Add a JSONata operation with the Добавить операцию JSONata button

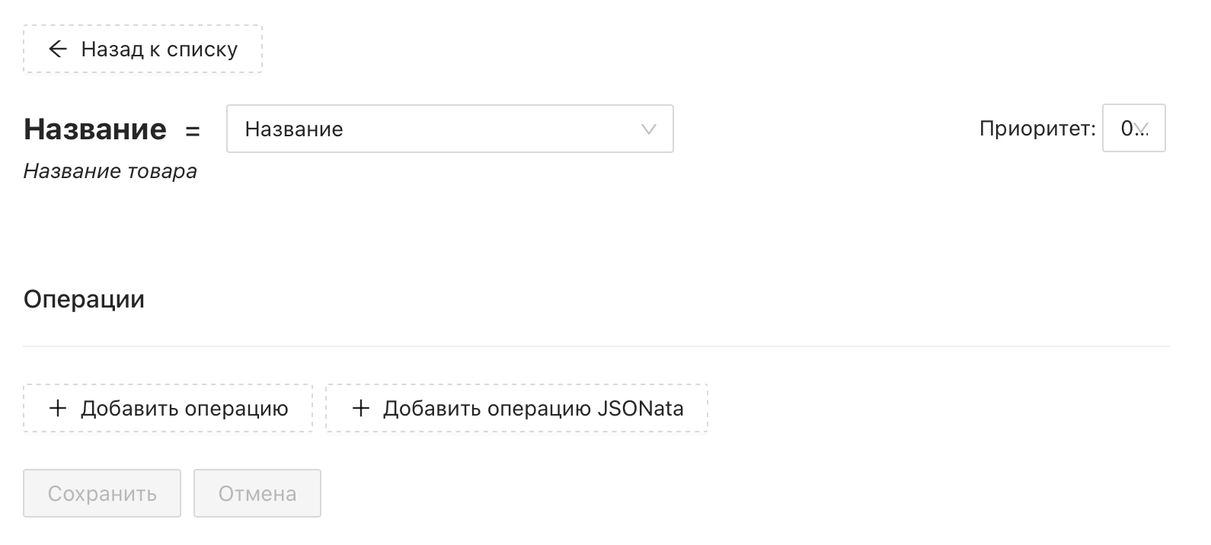[517, 409]
